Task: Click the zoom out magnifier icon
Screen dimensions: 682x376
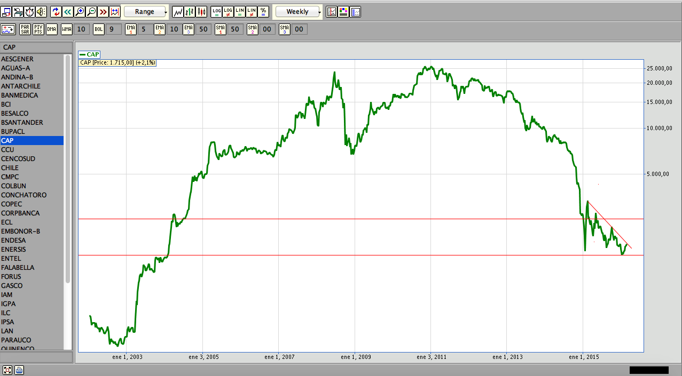Action: point(91,11)
